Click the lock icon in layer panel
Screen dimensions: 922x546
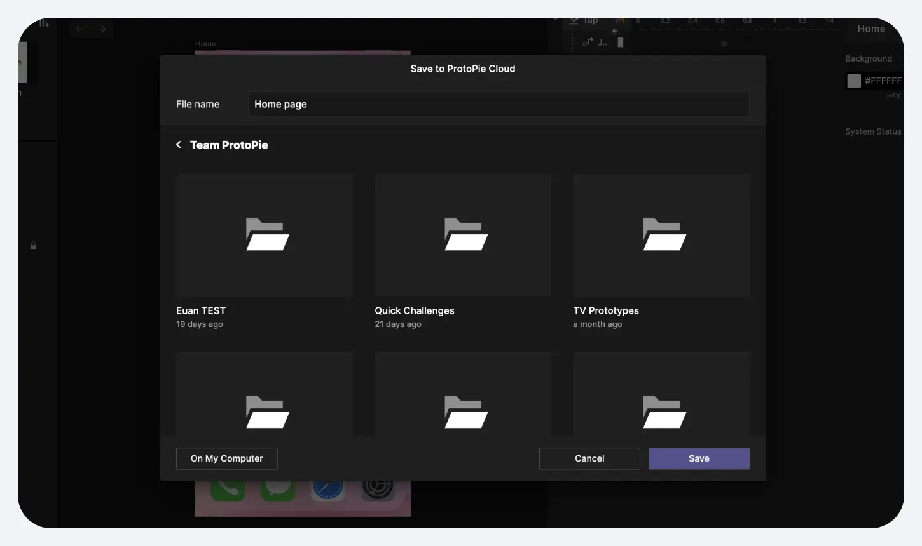pyautogui.click(x=33, y=245)
